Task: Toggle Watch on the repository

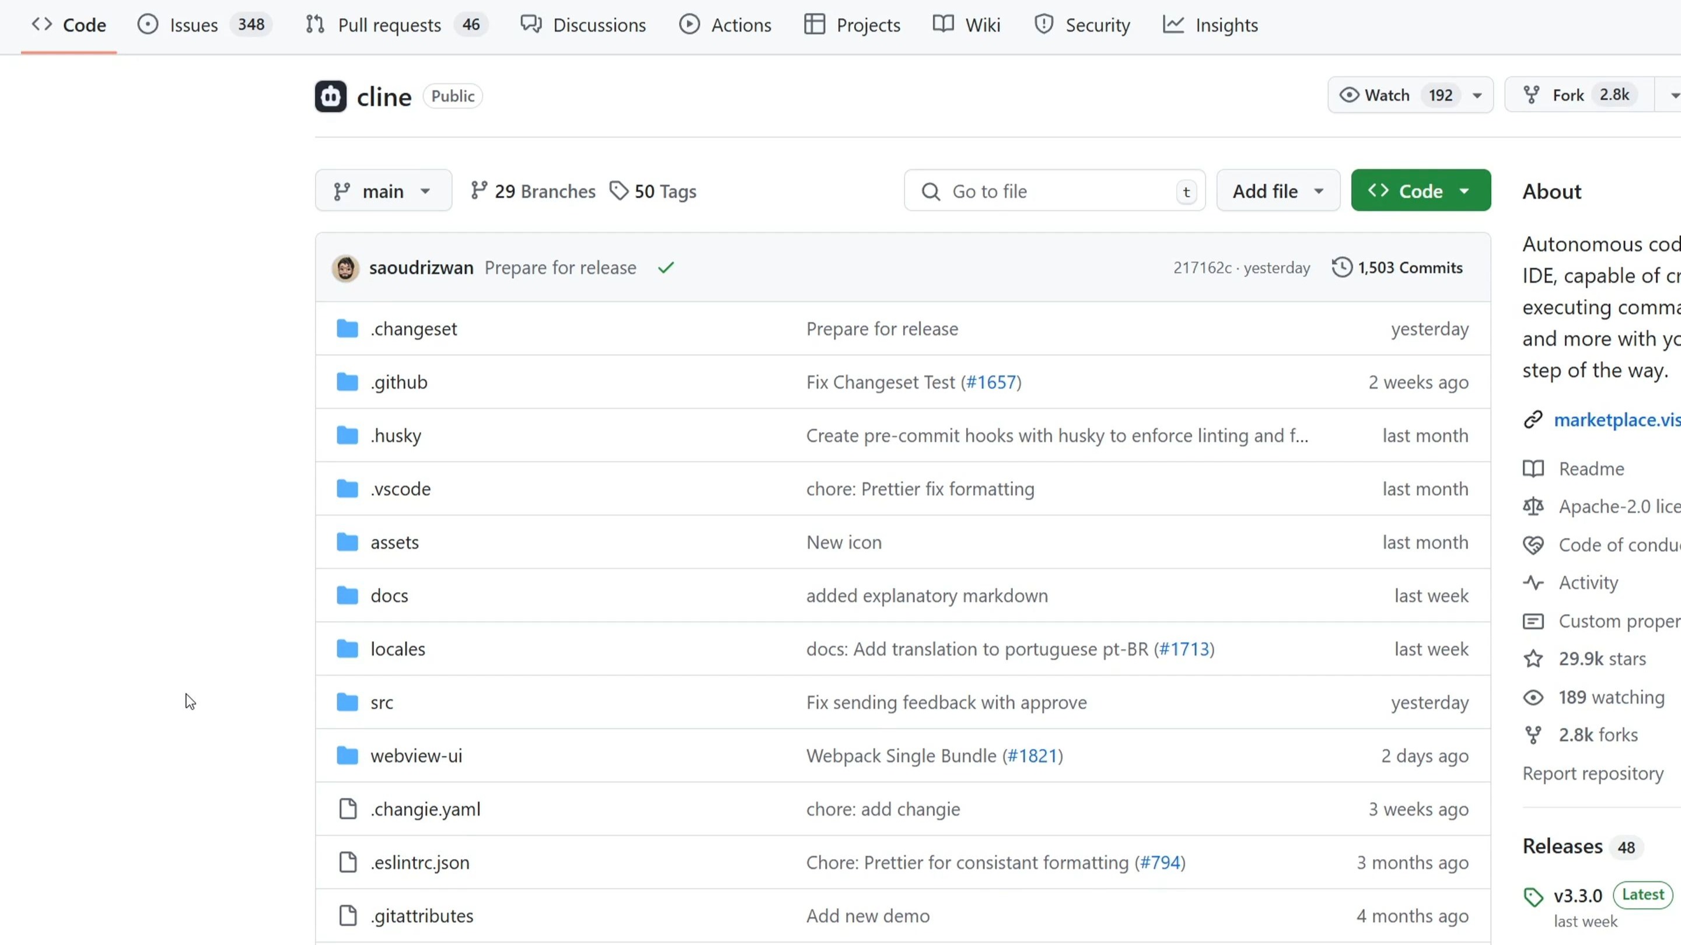Action: click(1387, 95)
